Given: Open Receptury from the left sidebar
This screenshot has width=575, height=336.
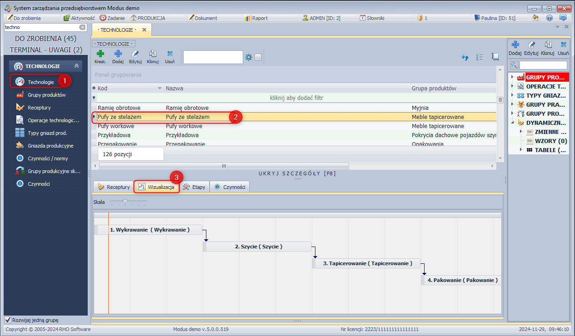Looking at the screenshot, I should click(39, 108).
